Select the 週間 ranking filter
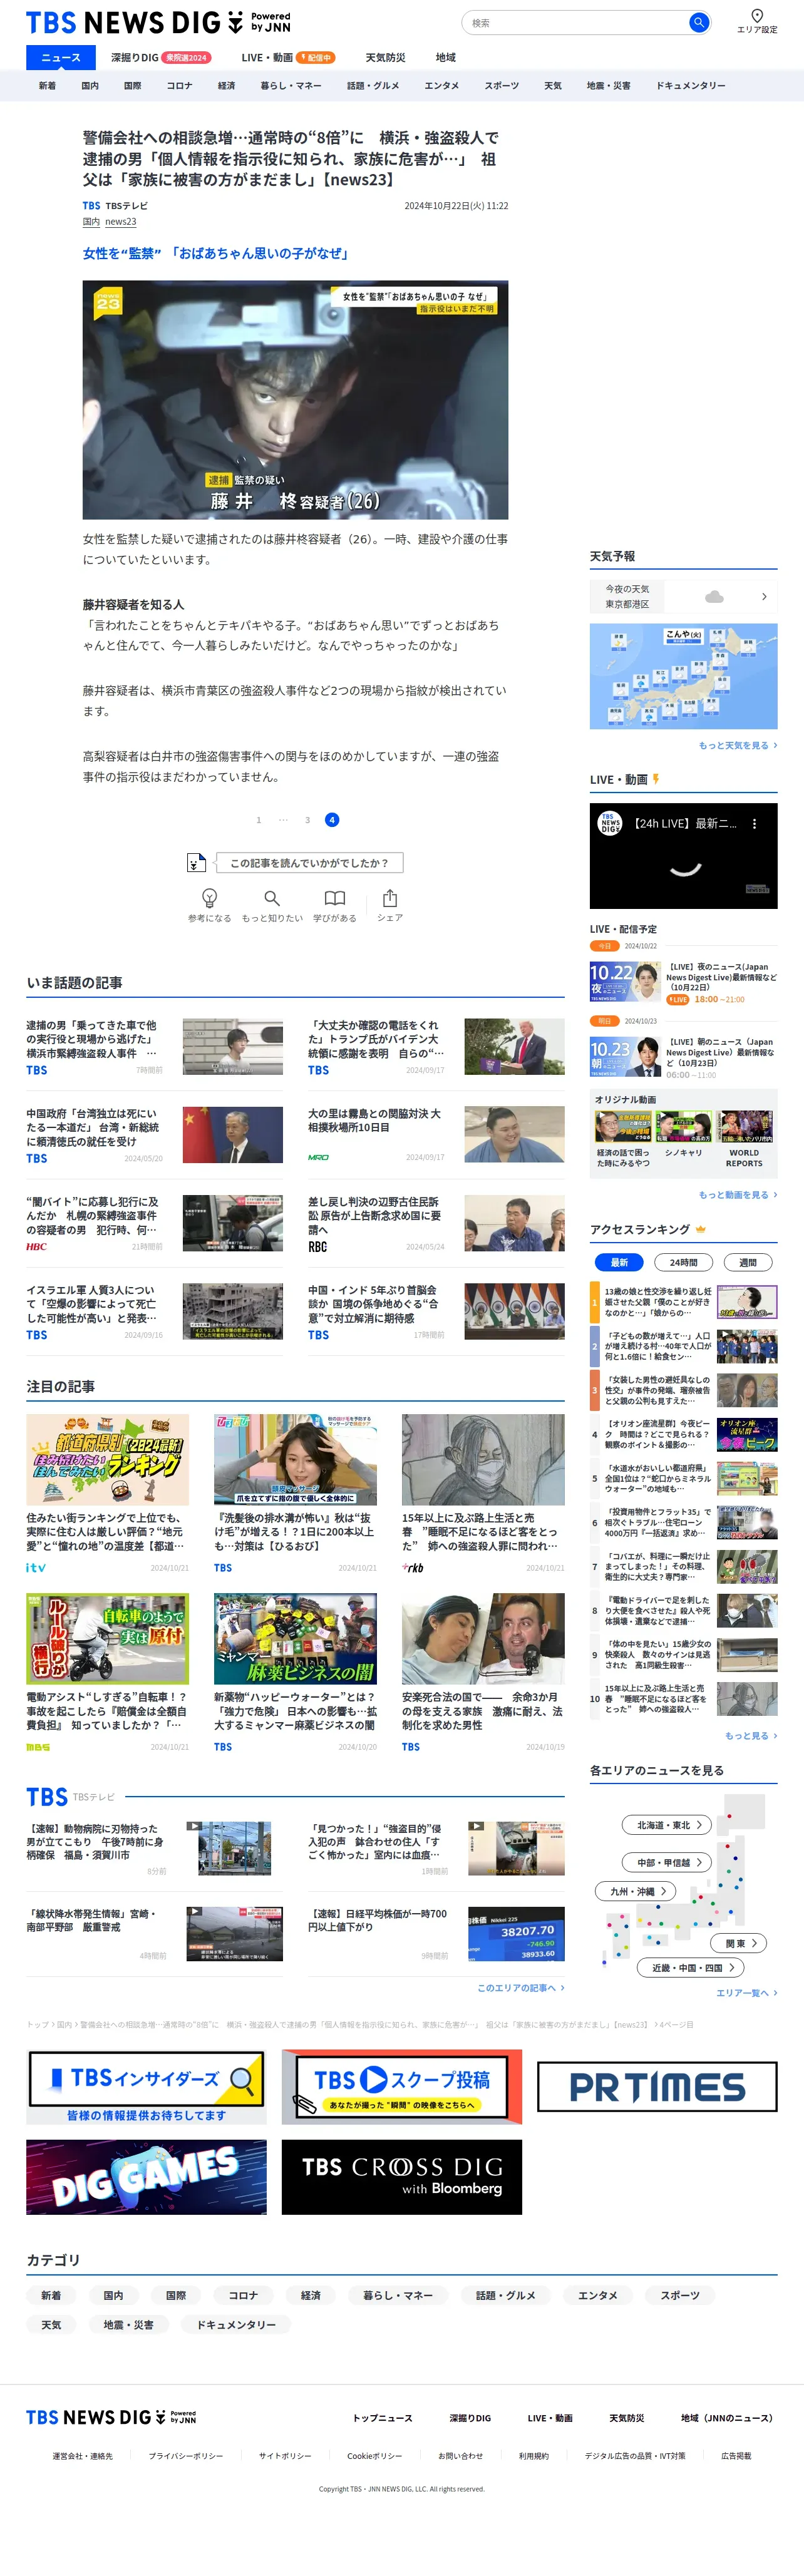 point(748,1262)
